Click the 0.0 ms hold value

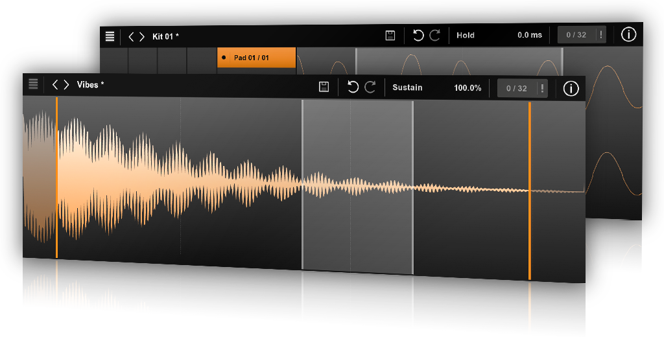[530, 35]
